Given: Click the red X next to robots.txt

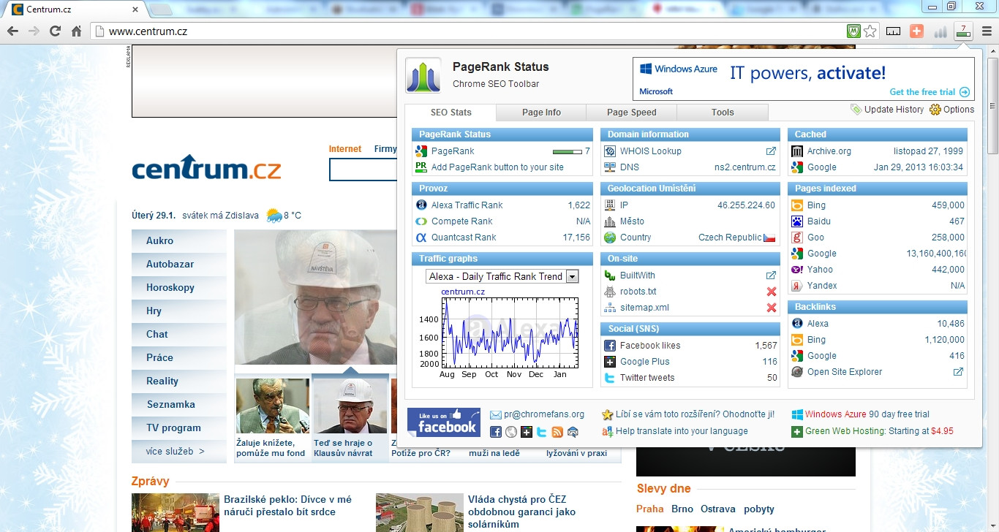Looking at the screenshot, I should tap(771, 292).
